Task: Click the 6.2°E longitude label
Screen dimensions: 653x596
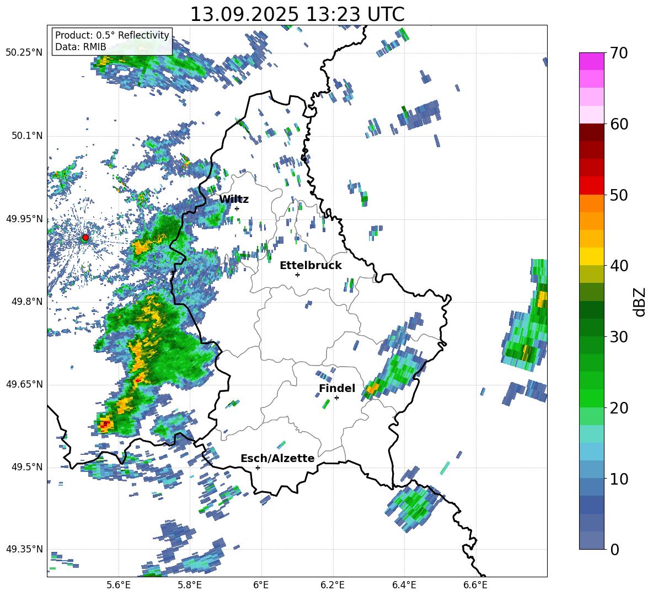Action: (333, 585)
